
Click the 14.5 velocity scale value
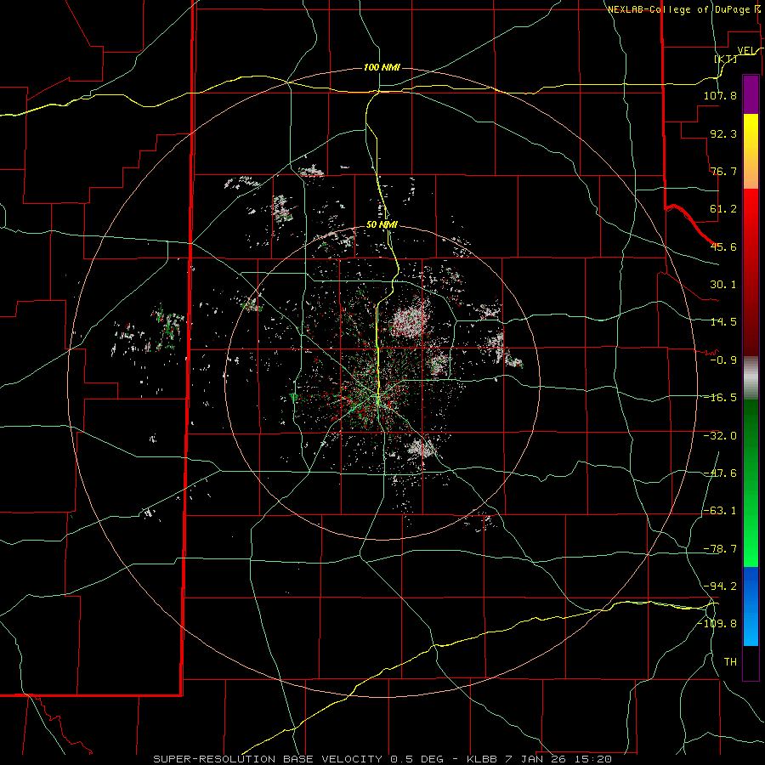pos(723,322)
